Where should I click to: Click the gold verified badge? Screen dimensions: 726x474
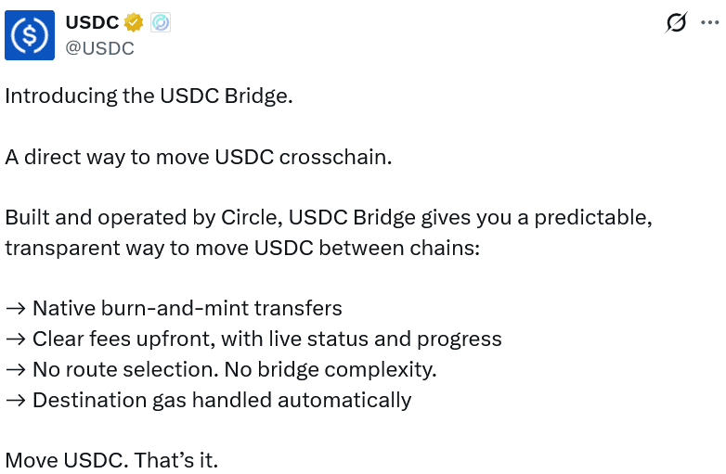(x=134, y=23)
